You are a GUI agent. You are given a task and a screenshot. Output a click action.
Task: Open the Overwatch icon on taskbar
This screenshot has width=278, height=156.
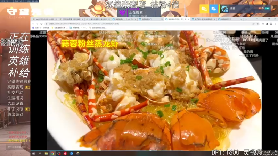coord(78,153)
